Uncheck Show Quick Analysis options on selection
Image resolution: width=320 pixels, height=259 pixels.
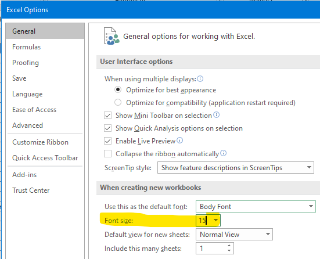pyautogui.click(x=108, y=128)
